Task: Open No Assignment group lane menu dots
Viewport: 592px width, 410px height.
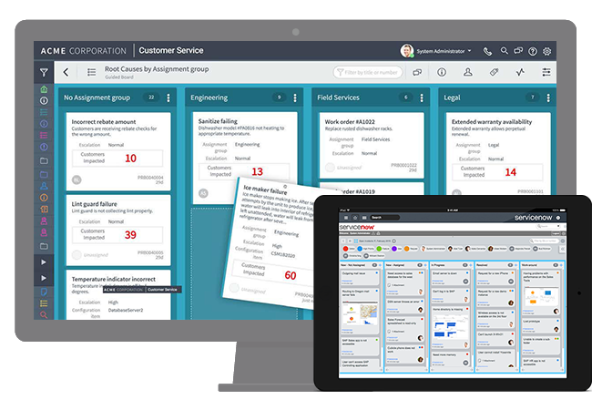Action: tap(168, 97)
